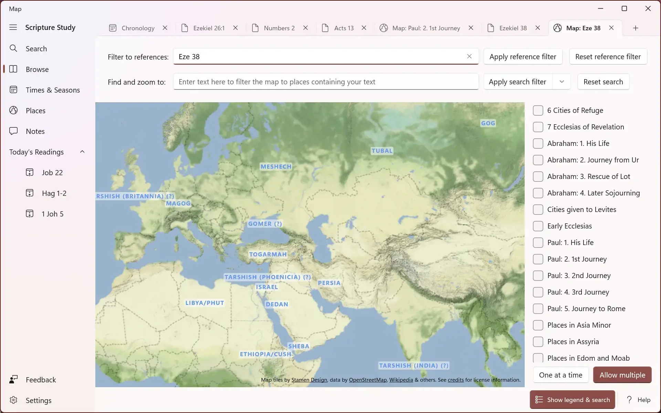This screenshot has height=413, width=661.
Task: Click the Places icon in sidebar
Action: click(13, 110)
